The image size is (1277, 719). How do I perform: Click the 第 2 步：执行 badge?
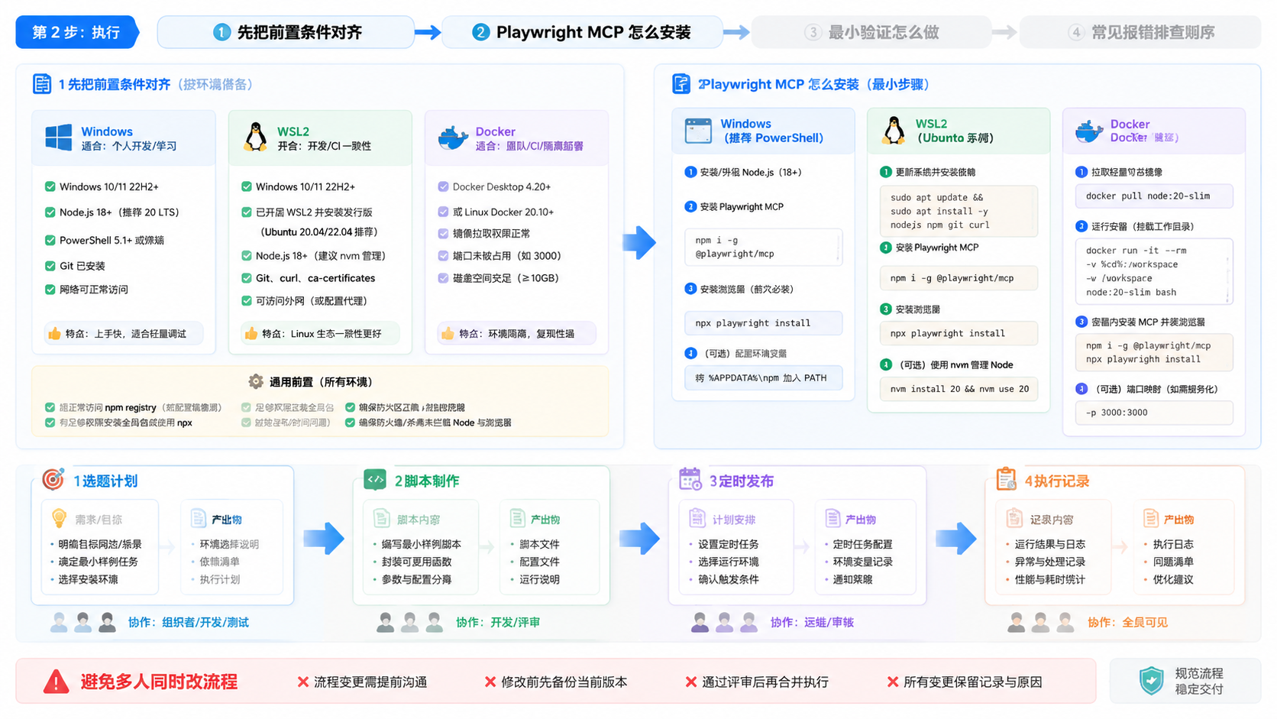tap(76, 32)
